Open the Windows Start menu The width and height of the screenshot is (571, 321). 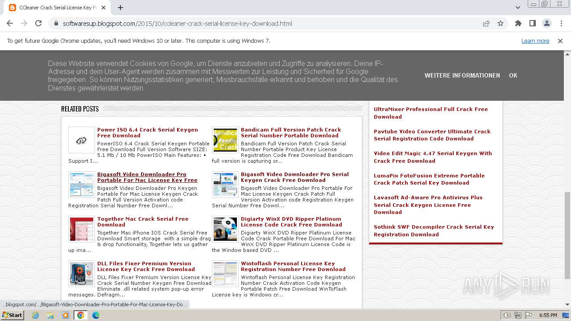12,315
